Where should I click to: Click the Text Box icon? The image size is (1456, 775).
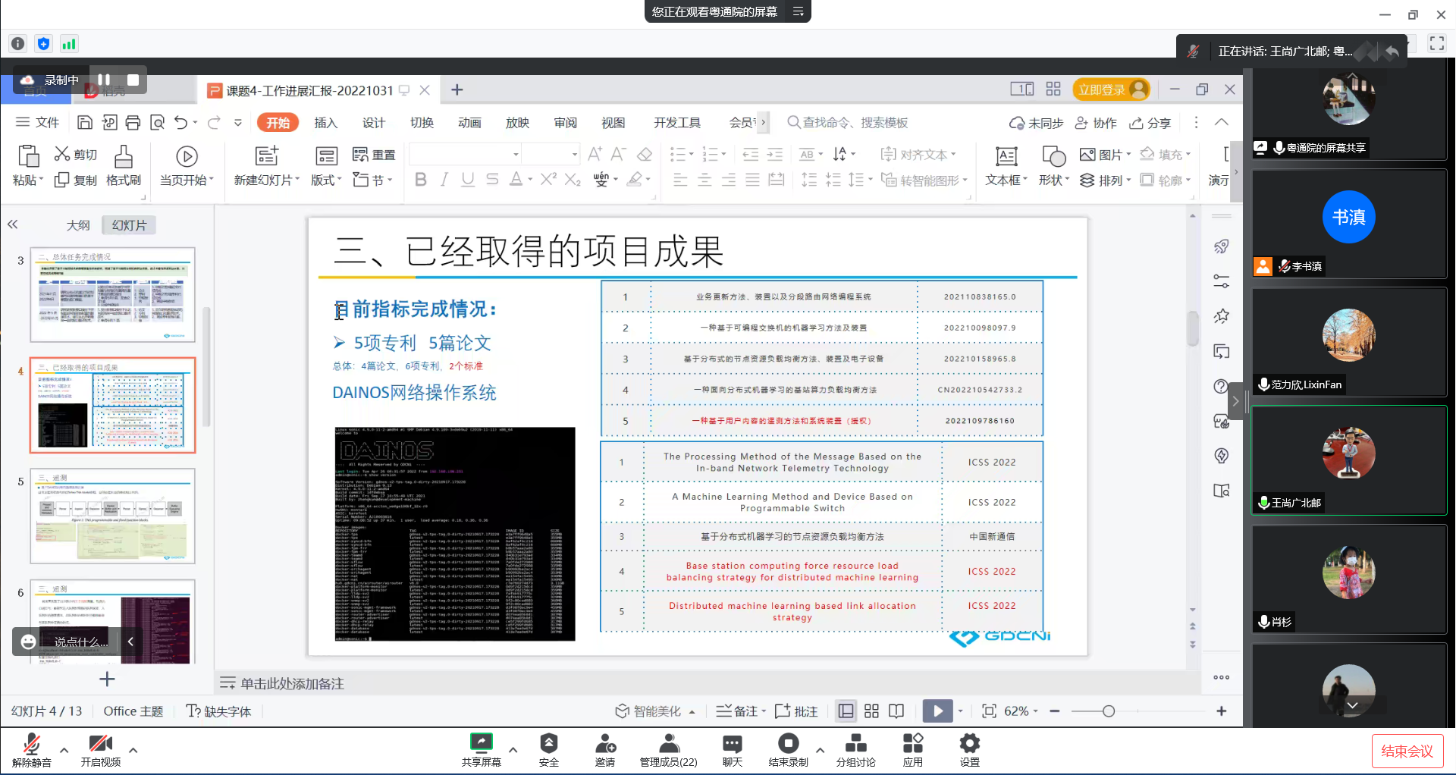tap(1006, 156)
